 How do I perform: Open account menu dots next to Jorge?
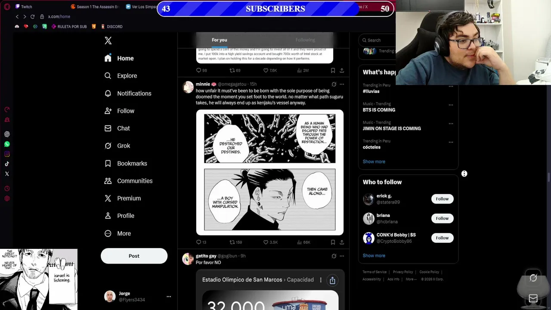click(x=169, y=297)
